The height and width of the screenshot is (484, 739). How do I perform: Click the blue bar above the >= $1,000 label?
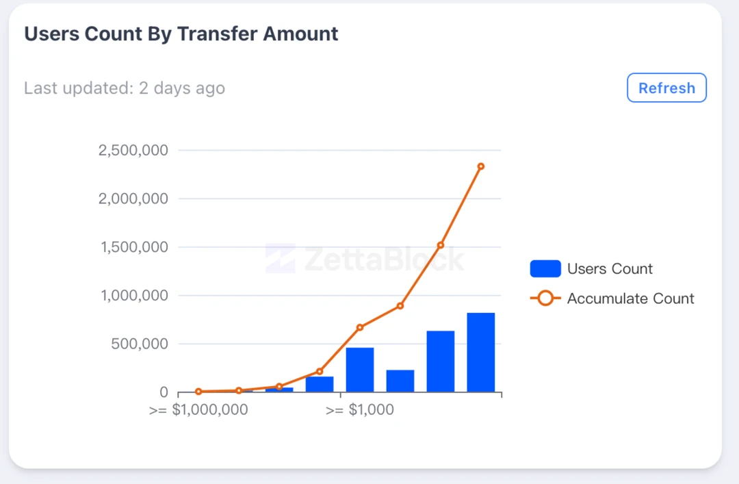(360, 370)
